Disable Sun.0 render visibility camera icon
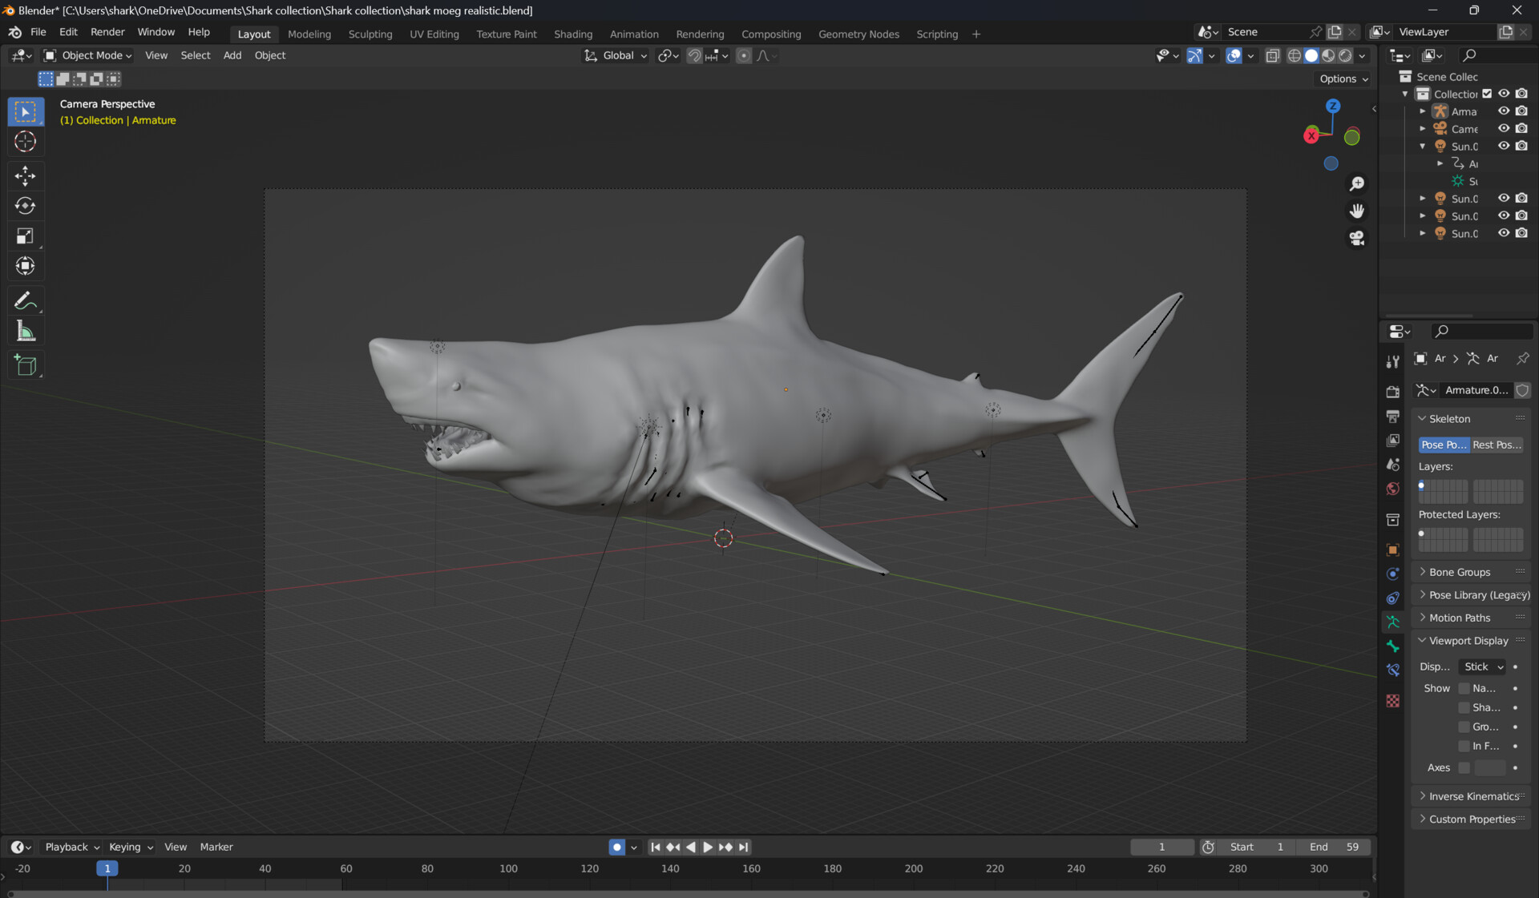Viewport: 1539px width, 898px height. pyautogui.click(x=1521, y=146)
